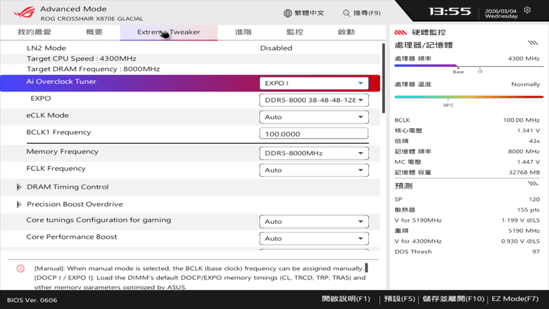The width and height of the screenshot is (549, 309).
Task: Open Core Performance Boost dropdown
Action: [x=314, y=239]
